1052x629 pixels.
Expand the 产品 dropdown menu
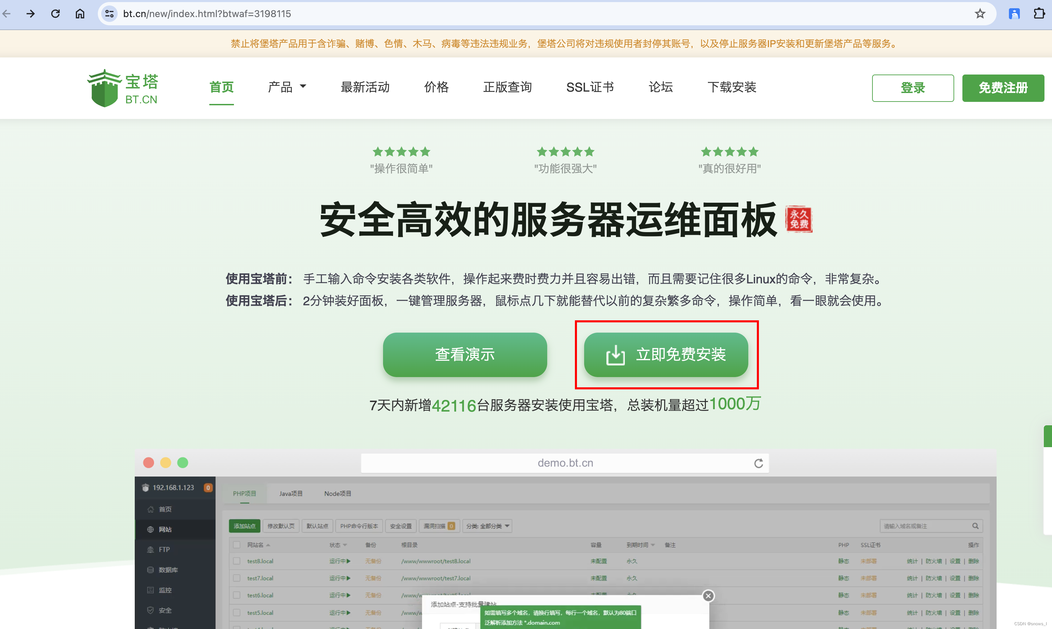[287, 87]
